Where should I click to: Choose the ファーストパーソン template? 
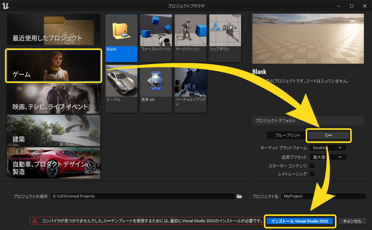pyautogui.click(x=156, y=38)
